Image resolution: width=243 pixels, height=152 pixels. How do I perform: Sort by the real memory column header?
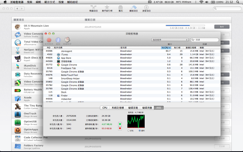(x=191, y=47)
